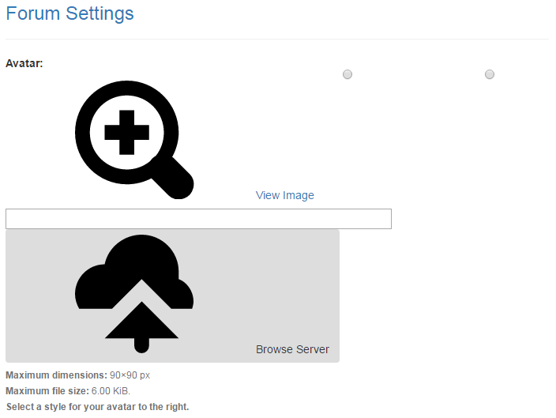Click the Forum Settings heading
Image resolution: width=556 pixels, height=418 pixels.
tap(69, 13)
